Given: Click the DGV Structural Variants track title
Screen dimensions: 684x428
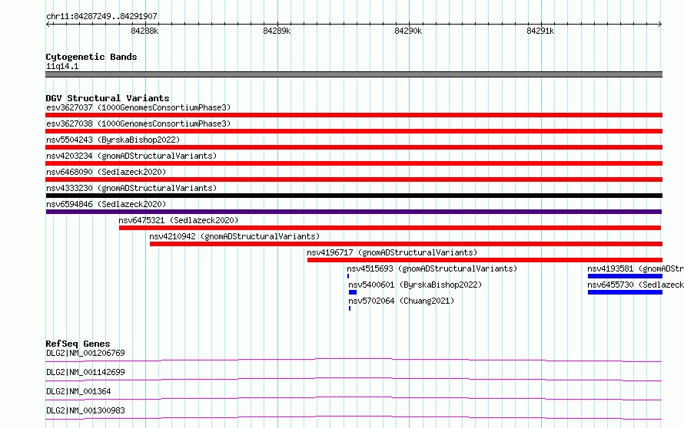Looking at the screenshot, I should pos(108,98).
